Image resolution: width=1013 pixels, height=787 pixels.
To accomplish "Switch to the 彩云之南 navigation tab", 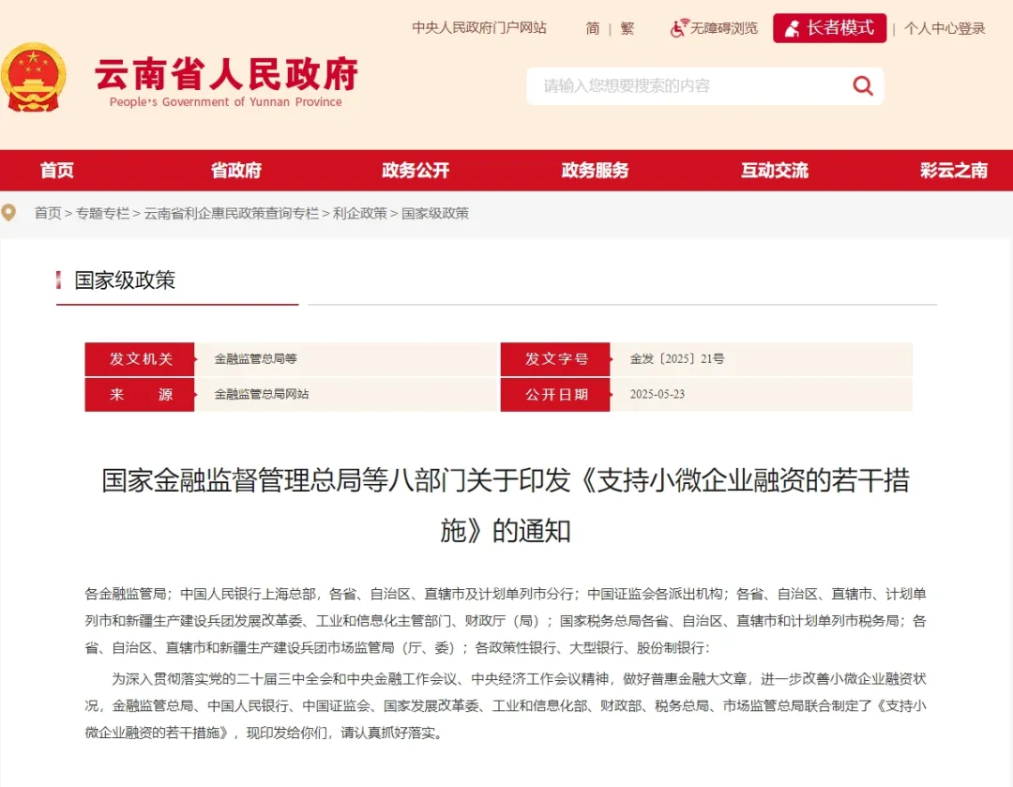I will (954, 170).
